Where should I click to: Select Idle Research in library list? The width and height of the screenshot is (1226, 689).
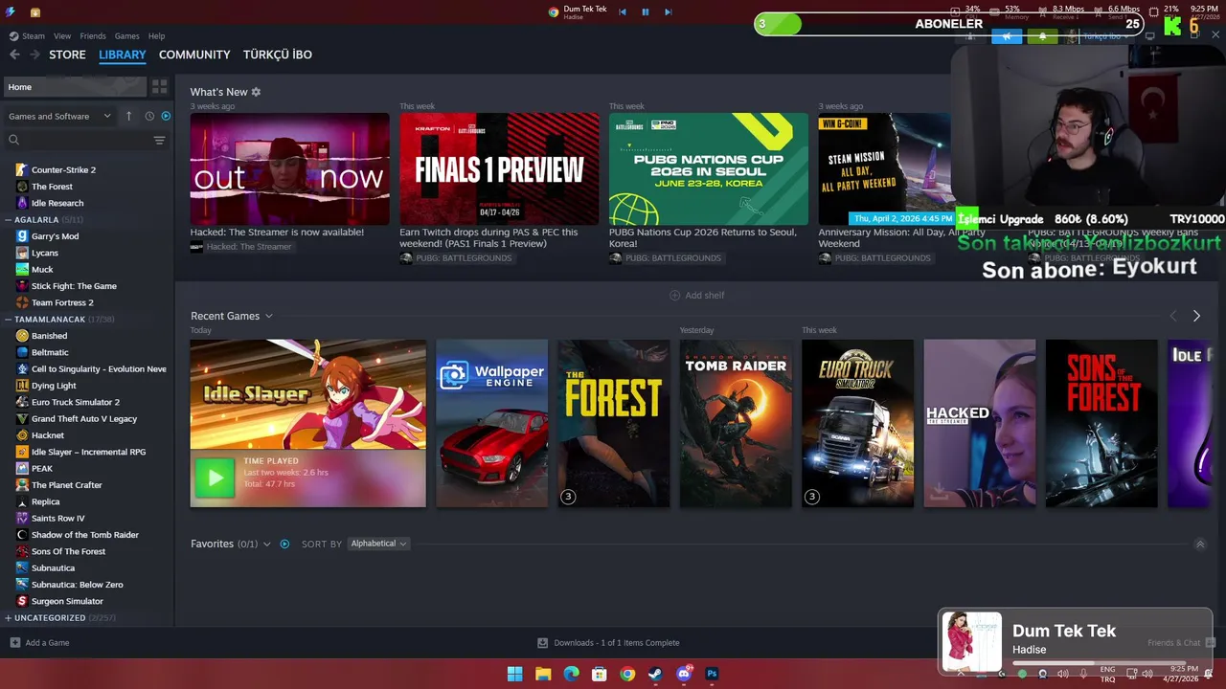(57, 203)
